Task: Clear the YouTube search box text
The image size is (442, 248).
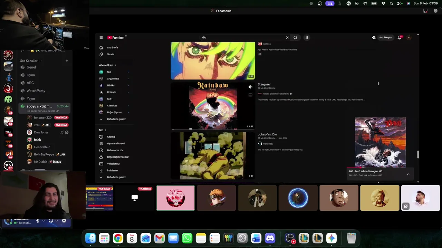Action: click(x=287, y=38)
